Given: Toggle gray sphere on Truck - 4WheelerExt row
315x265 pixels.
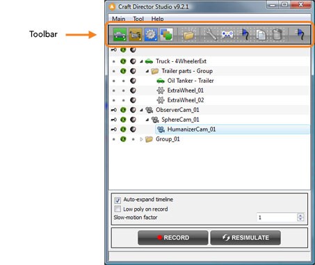Looking at the screenshot, I should [133, 61].
